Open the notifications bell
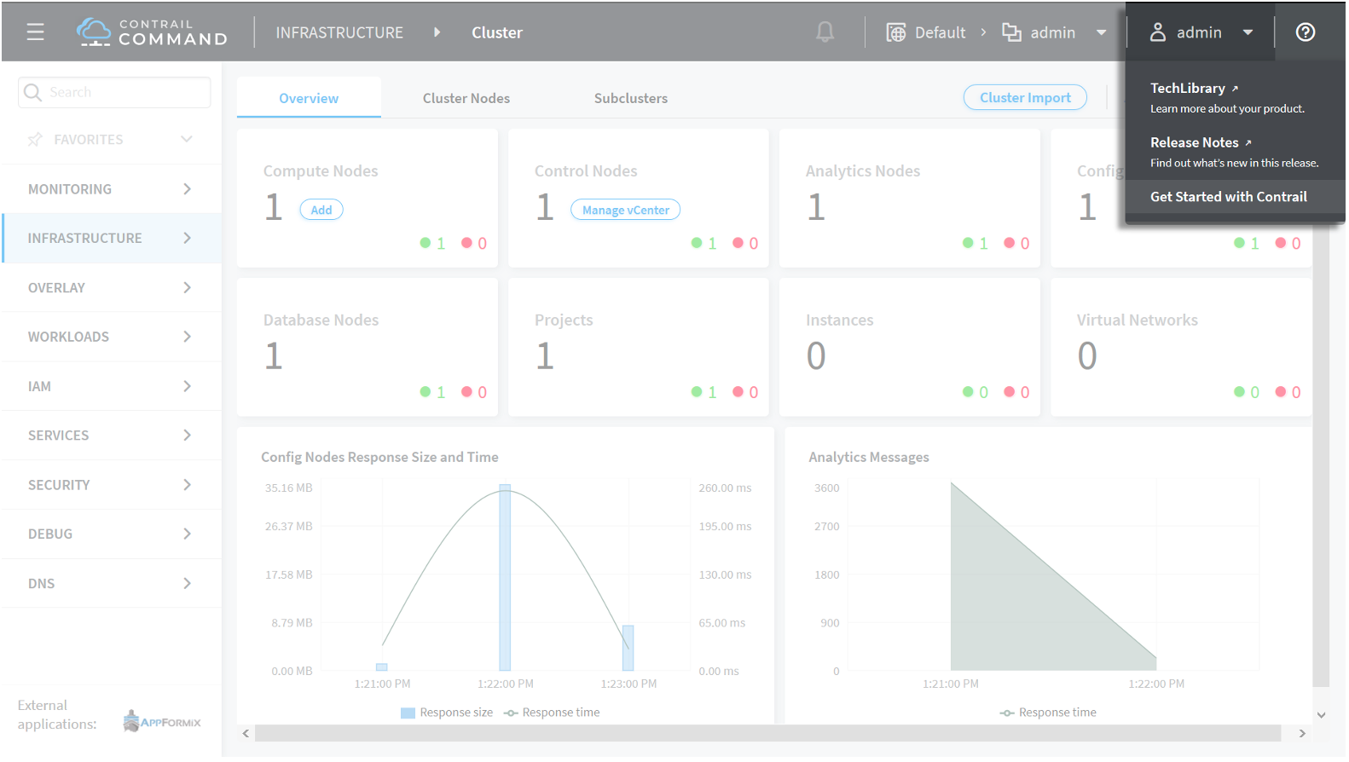The image size is (1349, 762). [x=825, y=32]
